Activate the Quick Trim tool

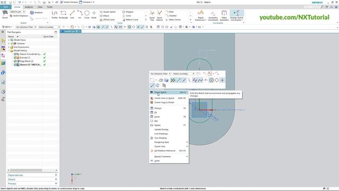(x=152, y=15)
